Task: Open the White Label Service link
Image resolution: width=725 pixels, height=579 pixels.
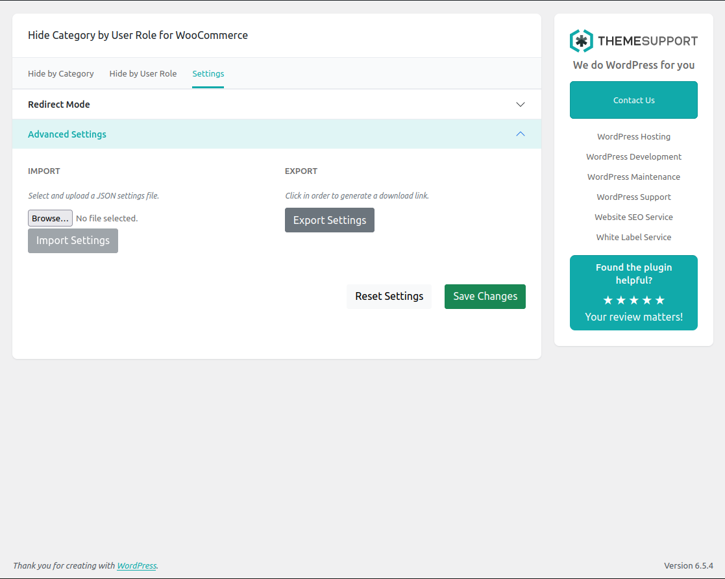Action: pos(633,237)
